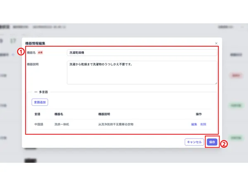Click the 機器名 input containing 洗濯乾燥機

[x=141, y=52]
